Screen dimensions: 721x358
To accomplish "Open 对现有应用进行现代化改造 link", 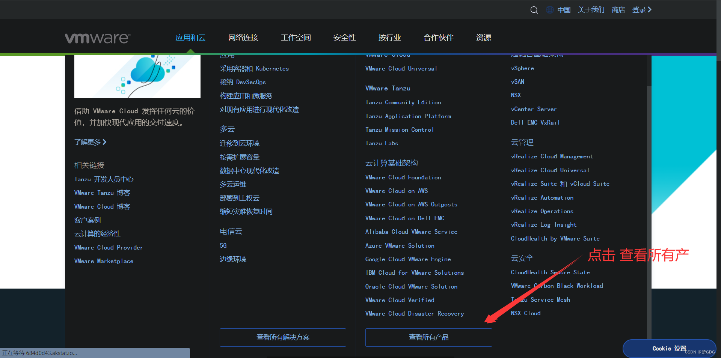I will [259, 110].
